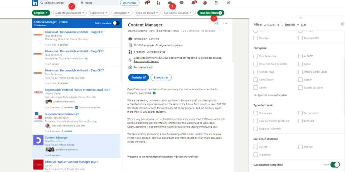This screenshot has height=172, width=345.
Task: Toggle the job alert switch
Action: tap(116, 23)
